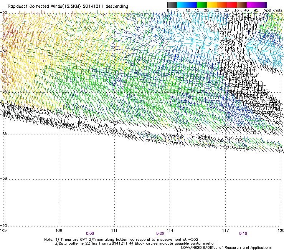Screen dimensions: 284x250
Task: Click the '>50 knots' legend label
Action: pos(273,10)
